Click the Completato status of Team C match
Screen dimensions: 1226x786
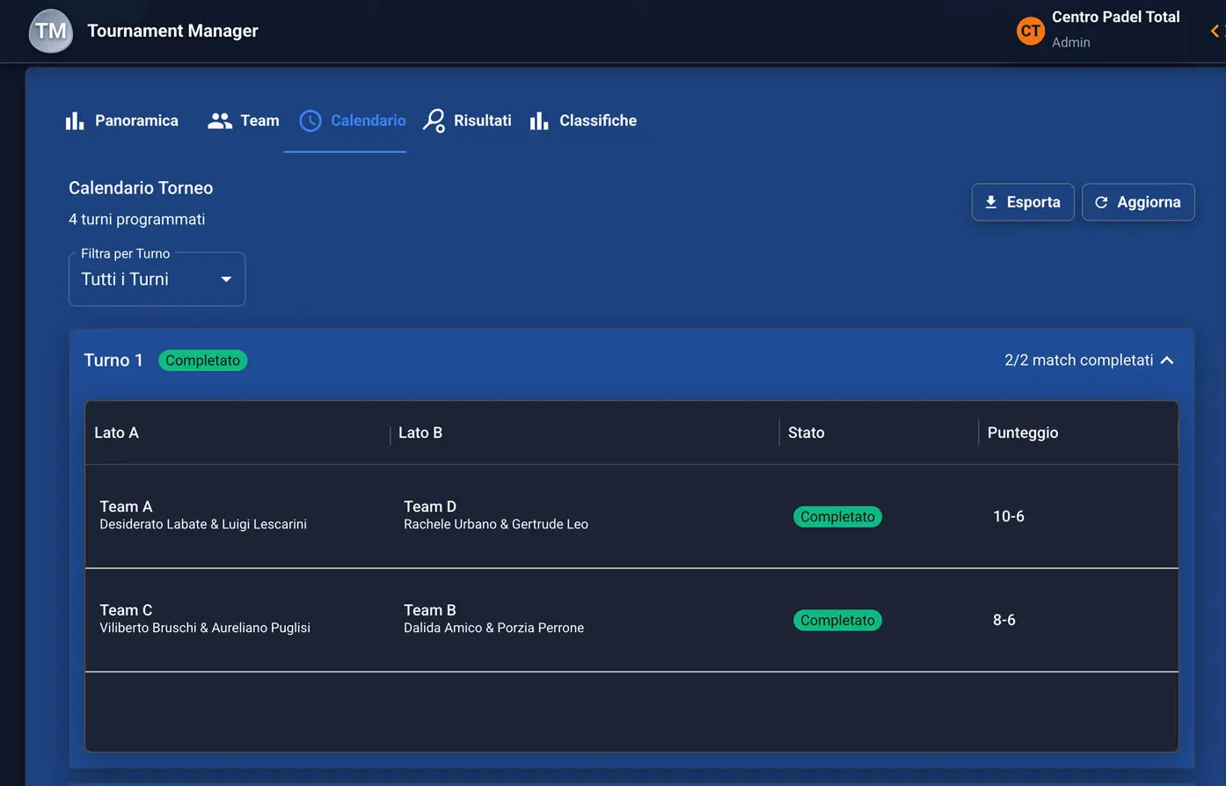click(837, 620)
